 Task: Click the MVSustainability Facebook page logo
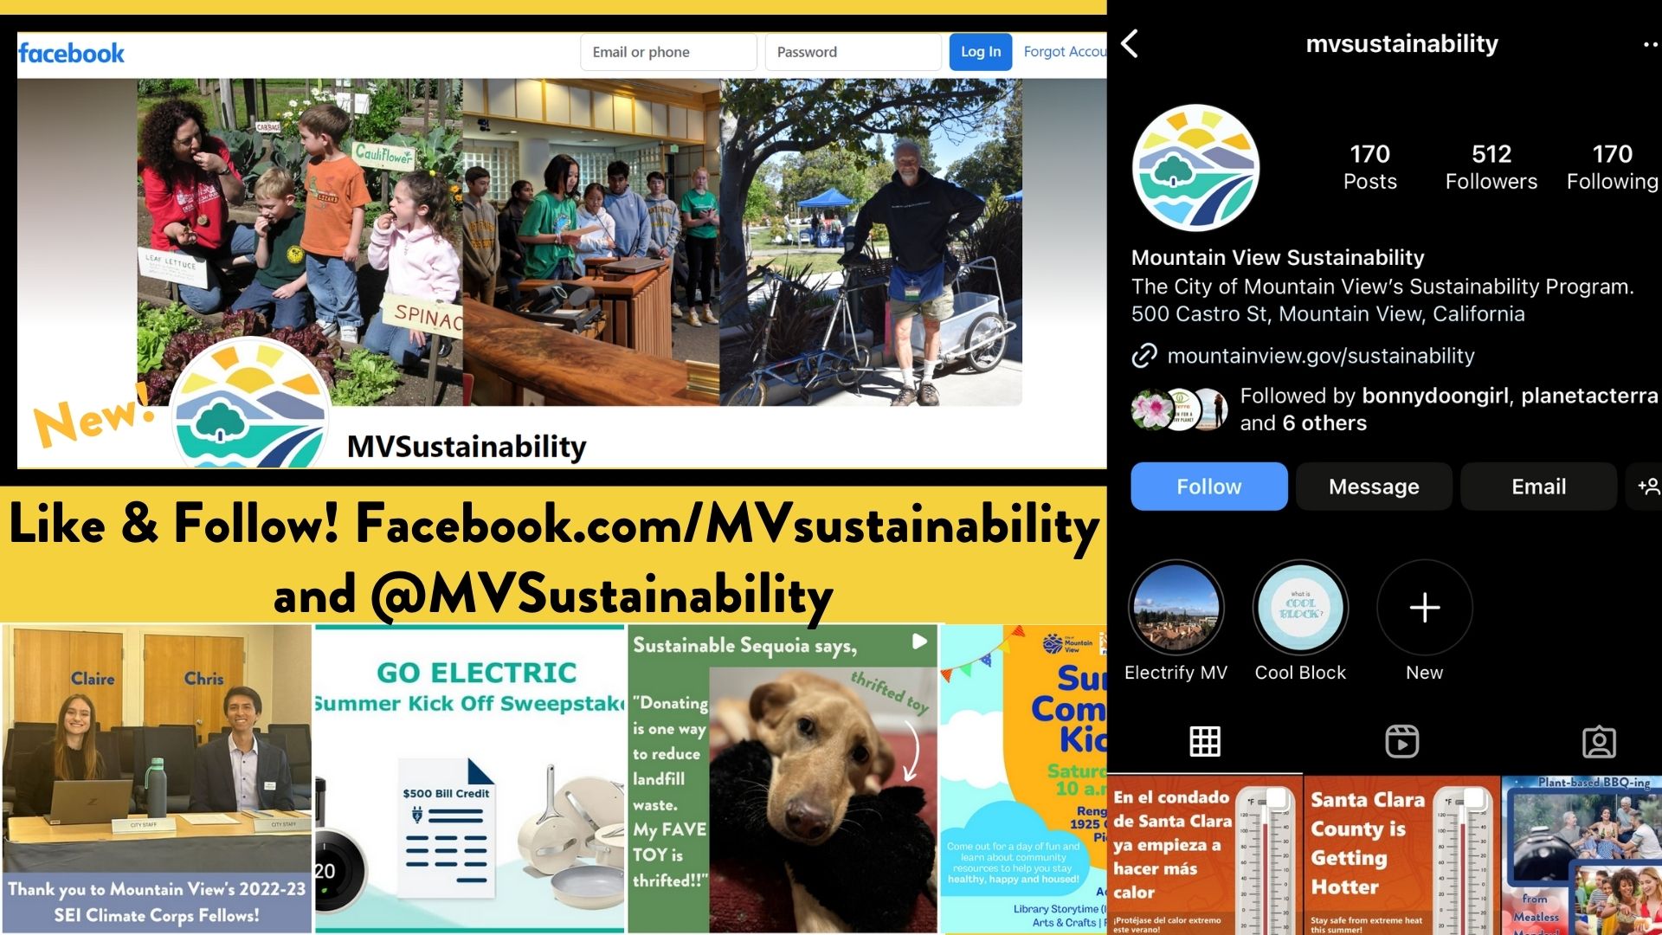[x=249, y=403]
